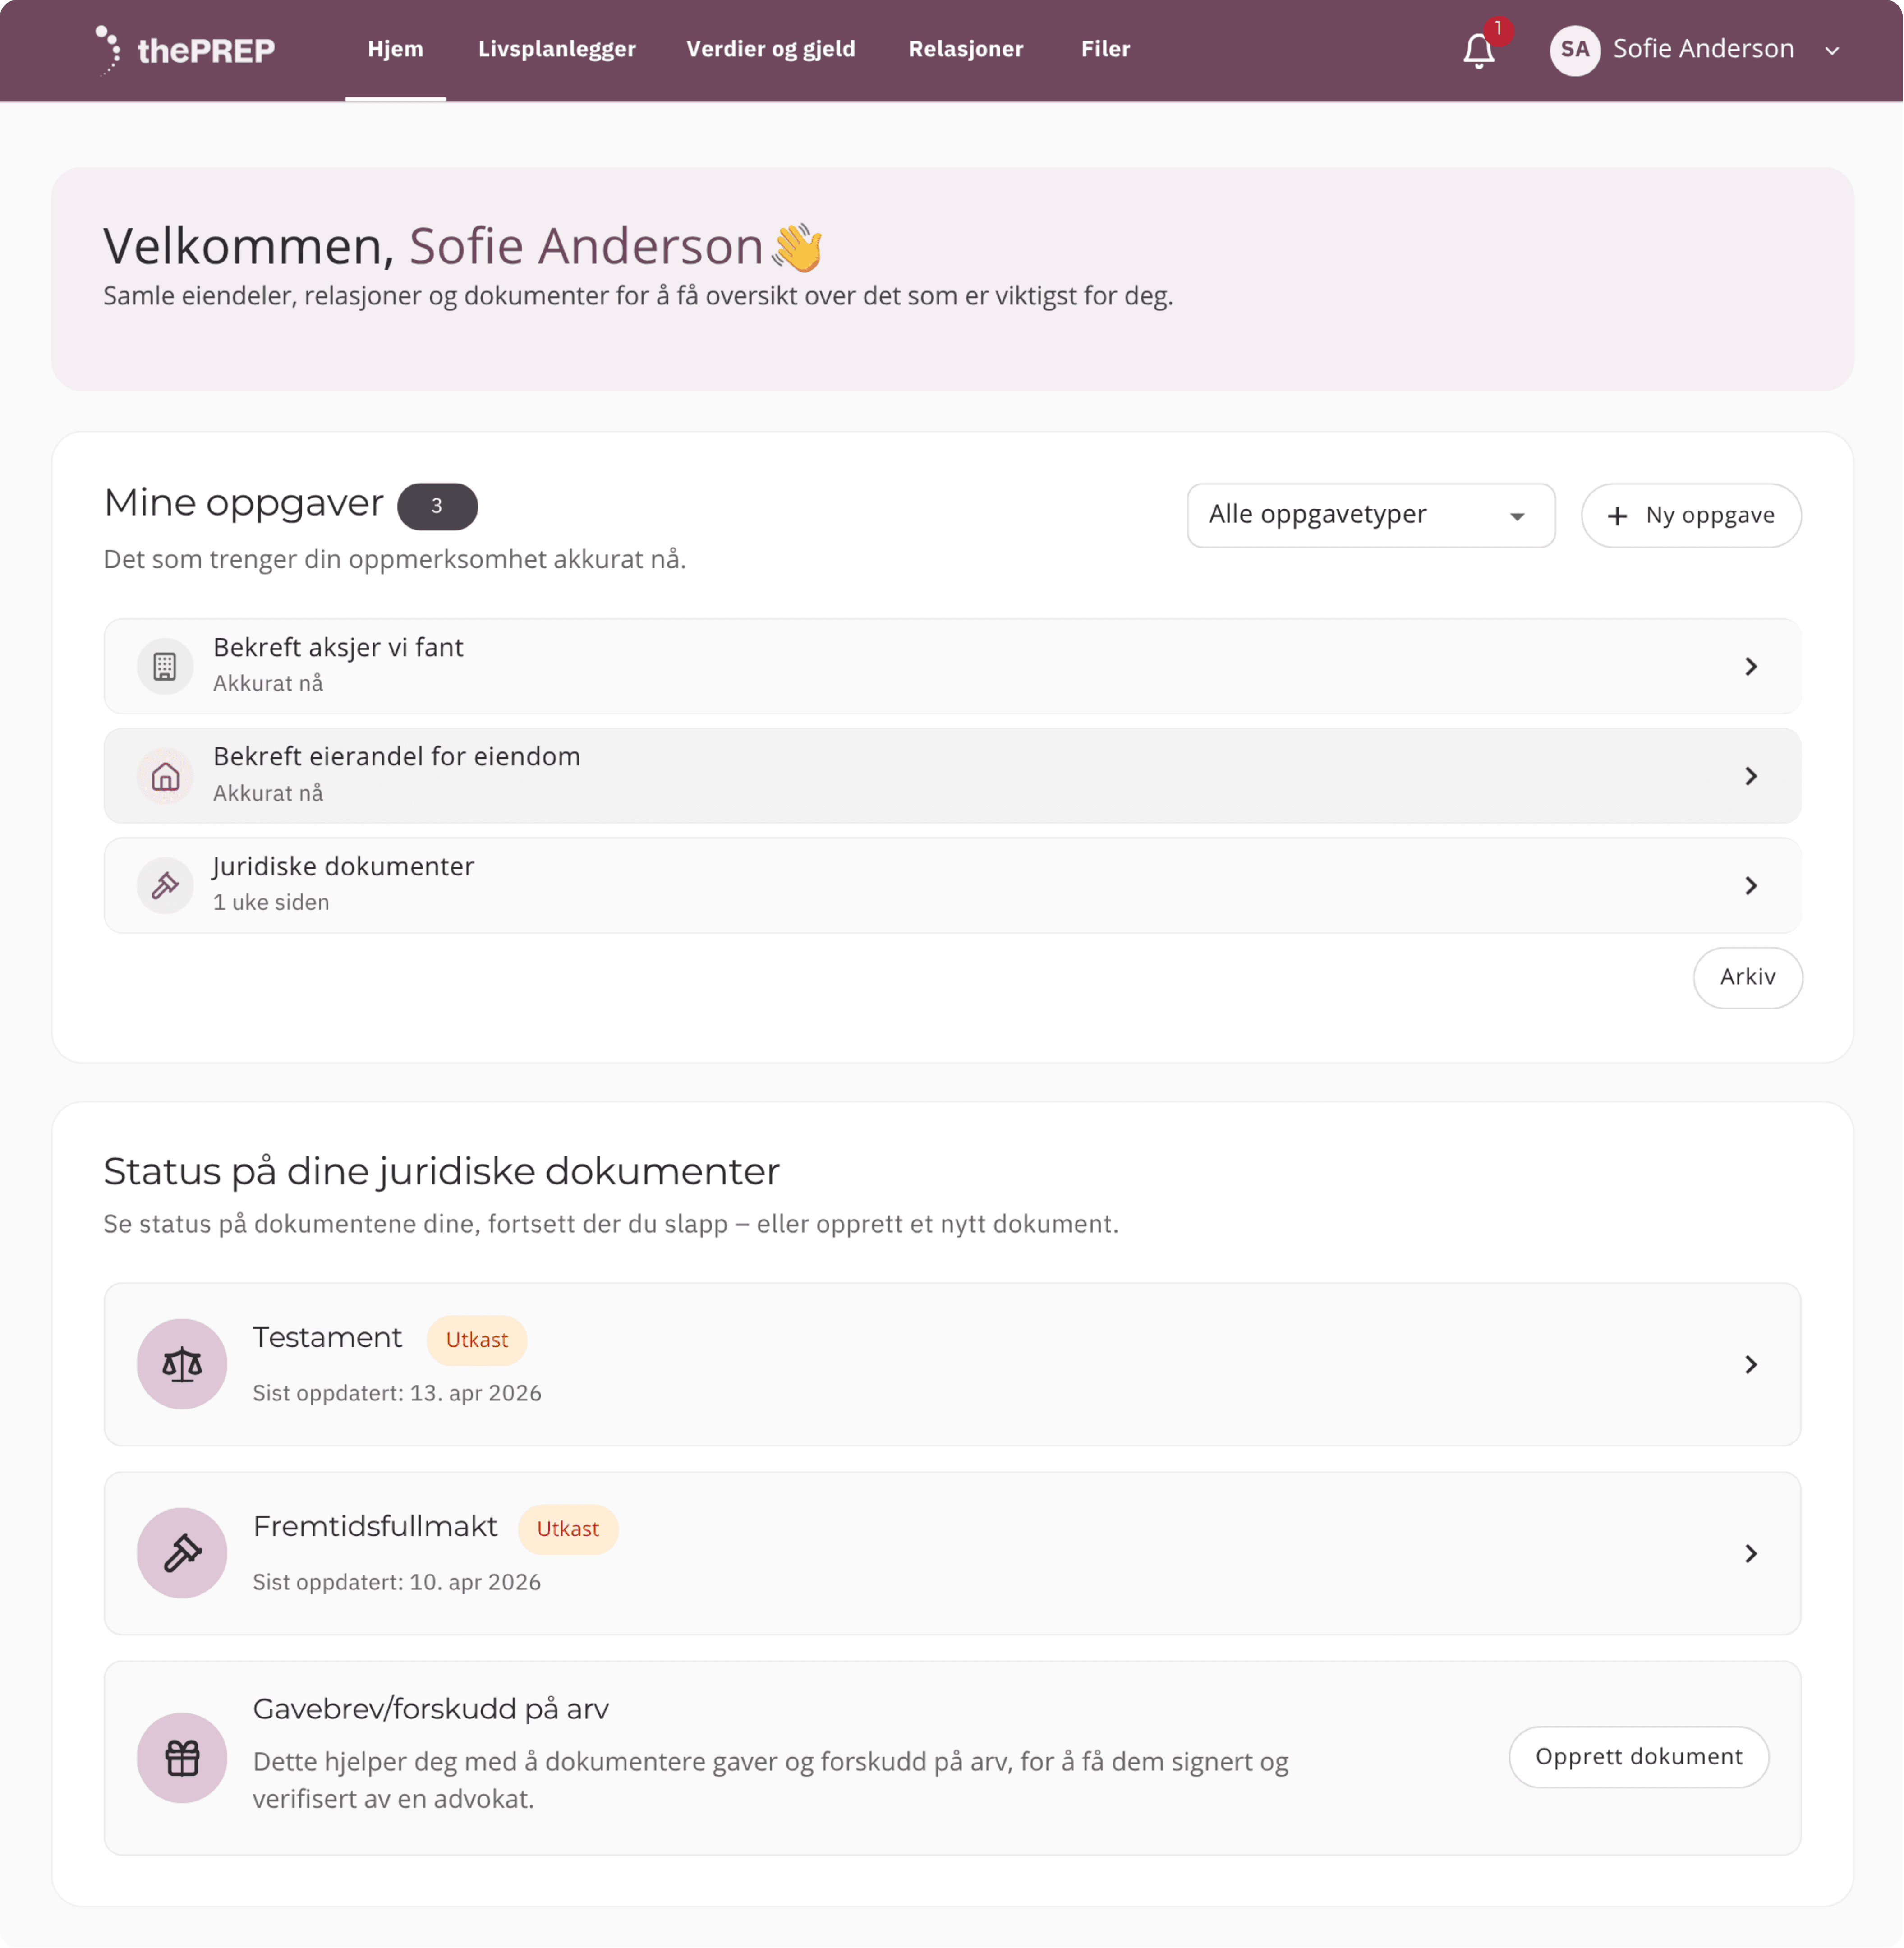The height and width of the screenshot is (1948, 1904).
Task: Open the Alle oppgavetyper dropdown
Action: tap(1370, 515)
